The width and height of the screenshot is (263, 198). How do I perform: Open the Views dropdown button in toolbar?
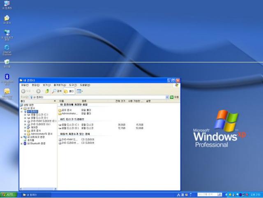[80, 91]
